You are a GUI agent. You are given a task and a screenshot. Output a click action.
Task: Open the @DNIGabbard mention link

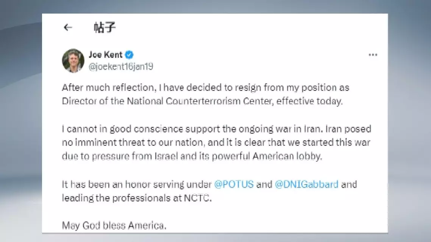click(x=306, y=185)
